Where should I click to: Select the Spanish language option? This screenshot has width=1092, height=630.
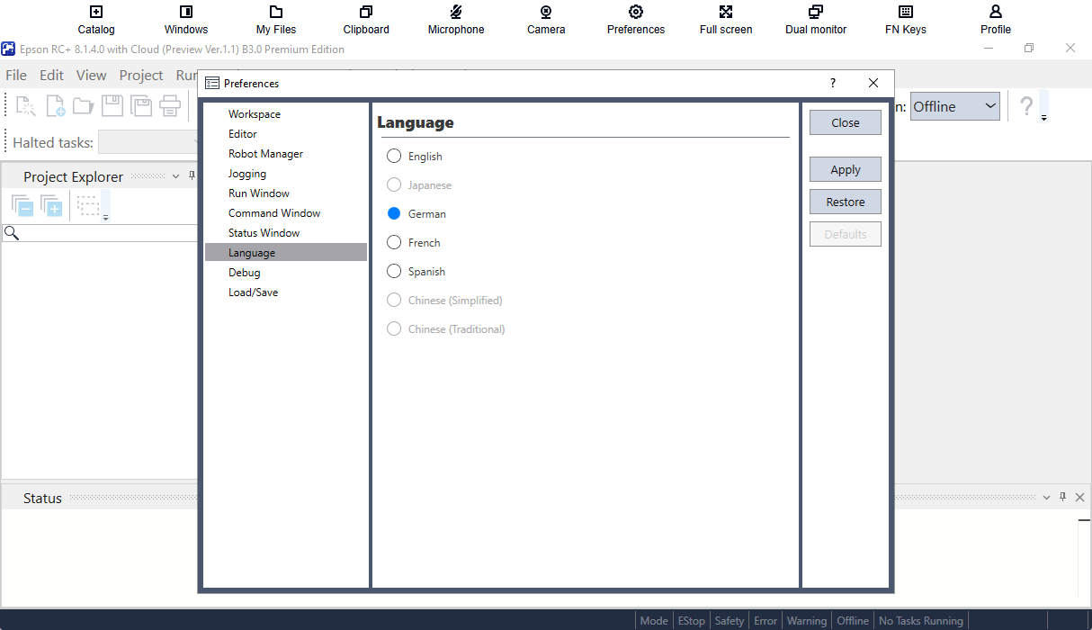point(416,272)
